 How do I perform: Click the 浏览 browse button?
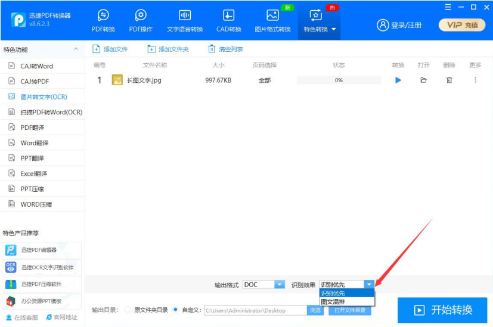[315, 310]
